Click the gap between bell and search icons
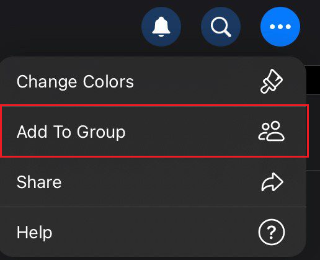 point(191,27)
